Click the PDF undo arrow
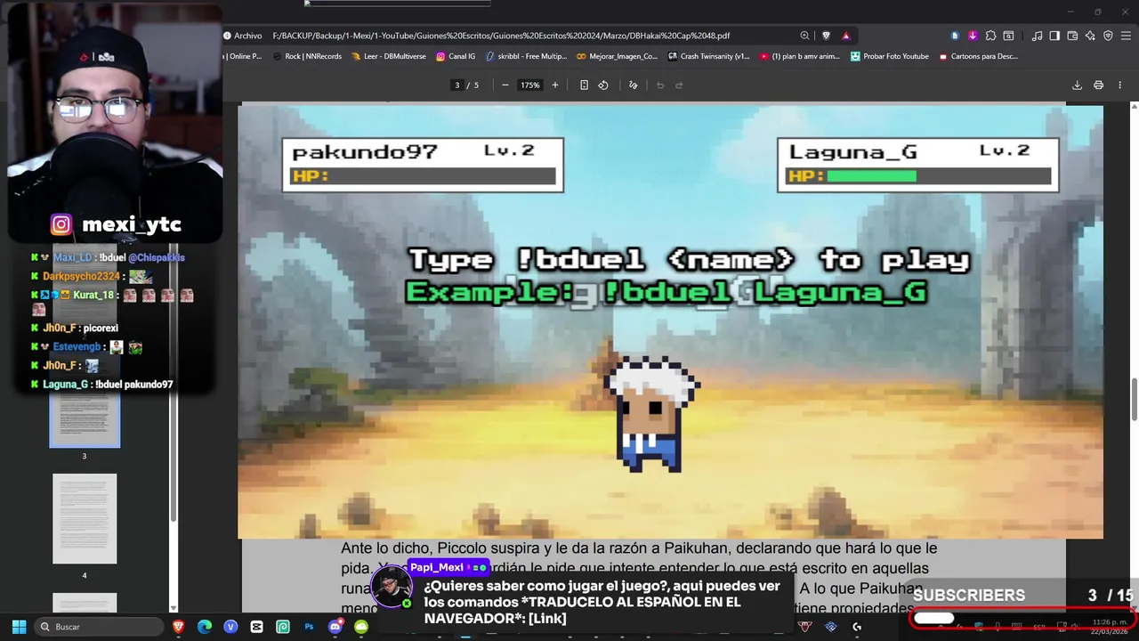Screen dimensions: 1139x641 pos(660,85)
